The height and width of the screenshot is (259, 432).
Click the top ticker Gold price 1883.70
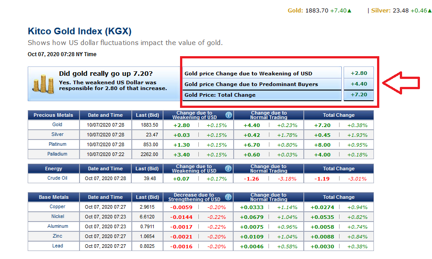[317, 11]
